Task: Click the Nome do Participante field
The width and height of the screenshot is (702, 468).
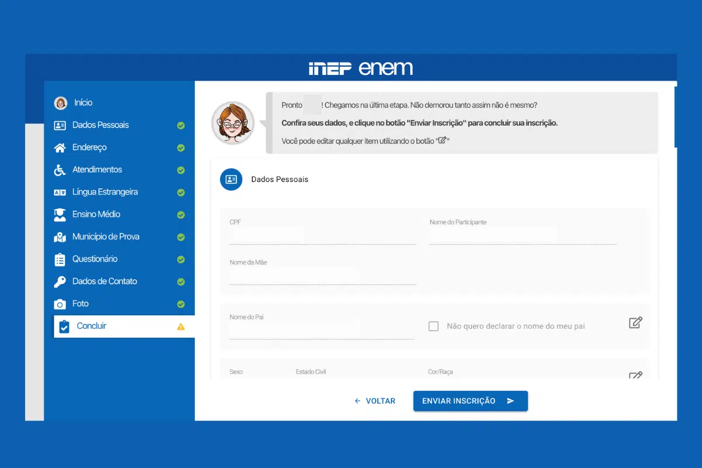Action: pyautogui.click(x=522, y=236)
